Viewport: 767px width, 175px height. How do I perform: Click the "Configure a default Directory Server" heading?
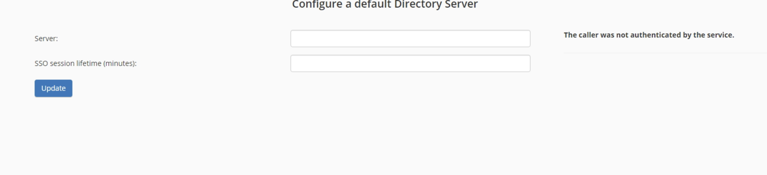point(385,5)
